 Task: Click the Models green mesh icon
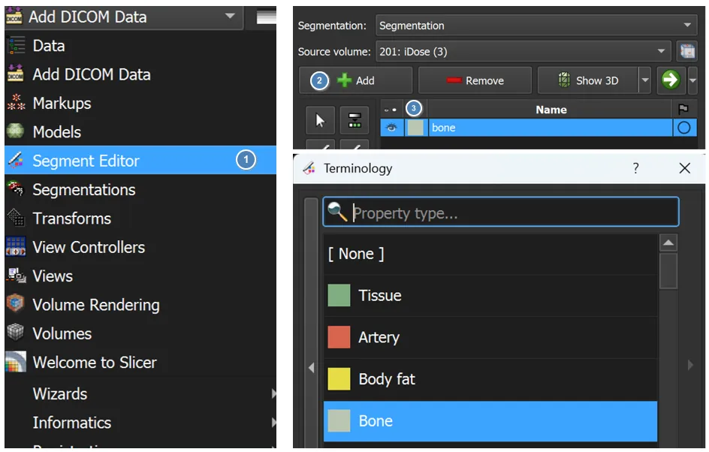[15, 131]
